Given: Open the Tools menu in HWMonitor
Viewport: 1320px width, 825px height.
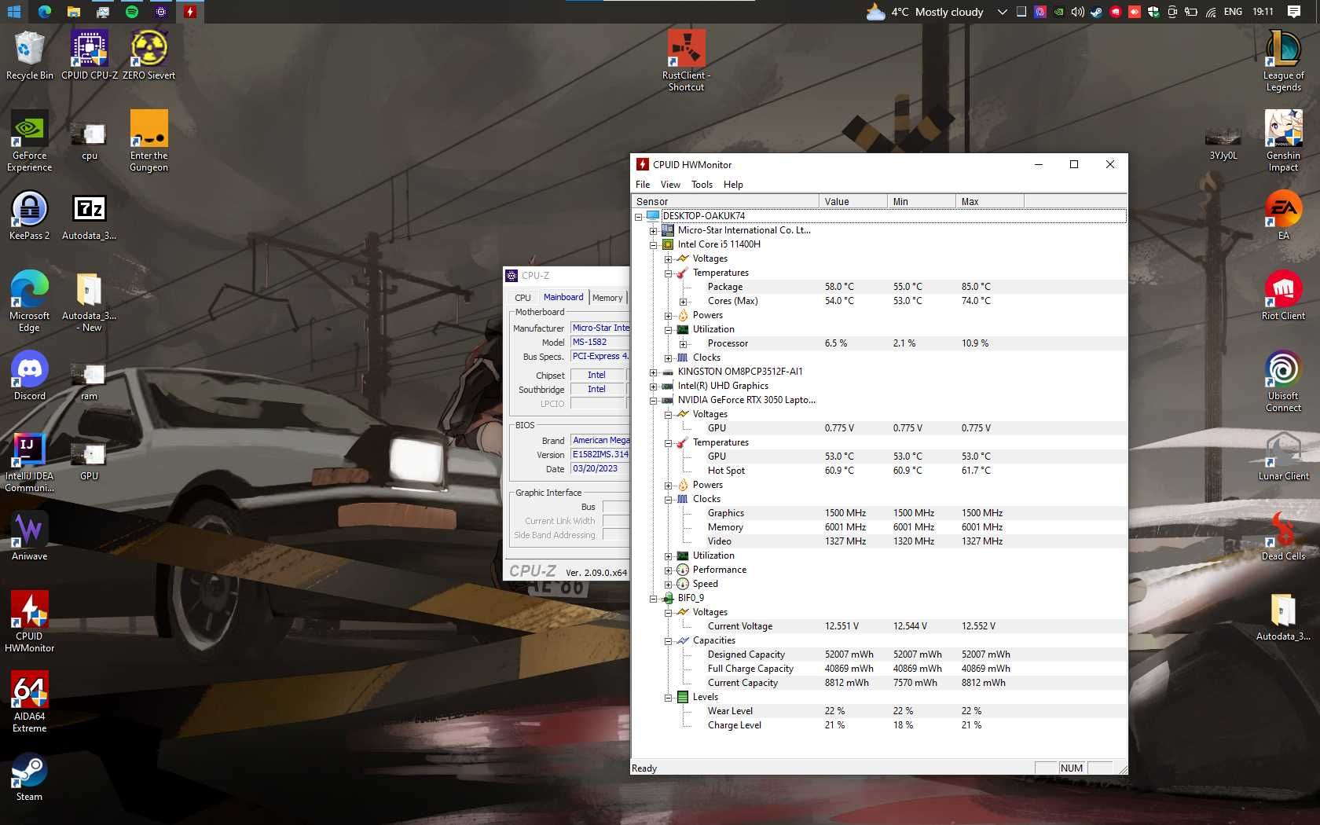Looking at the screenshot, I should (x=702, y=185).
